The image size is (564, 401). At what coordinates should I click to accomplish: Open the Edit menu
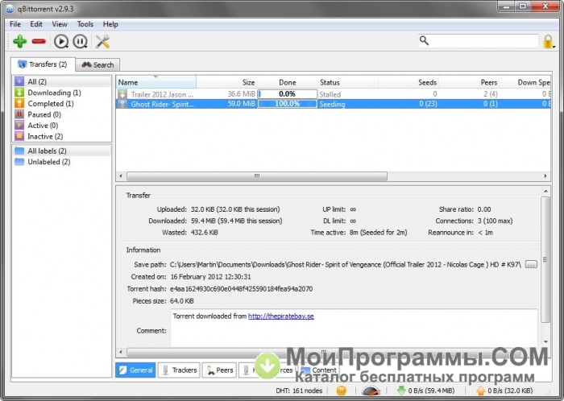pos(36,24)
